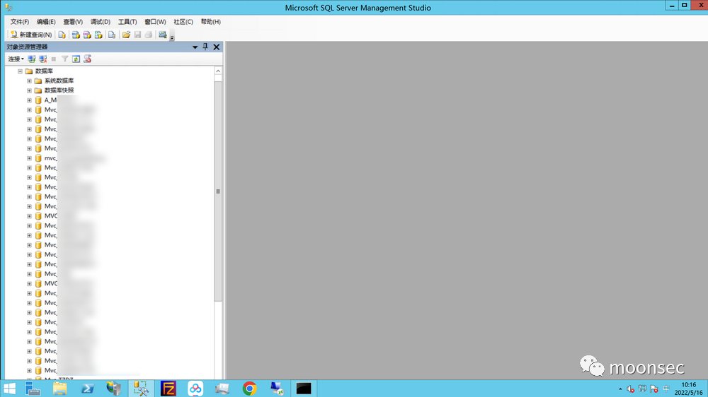Screen dimensions: 708x397
Task: Launch PowerShell from the taskbar
Action: [x=87, y=389]
